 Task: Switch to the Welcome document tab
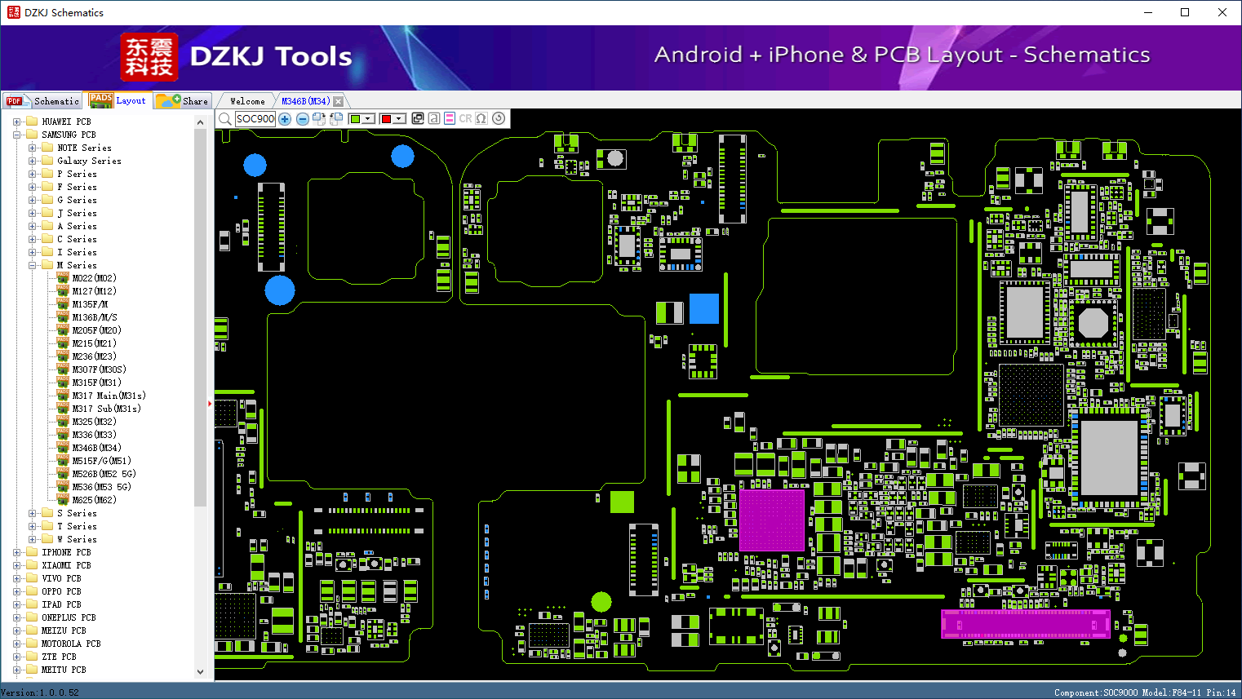(247, 101)
